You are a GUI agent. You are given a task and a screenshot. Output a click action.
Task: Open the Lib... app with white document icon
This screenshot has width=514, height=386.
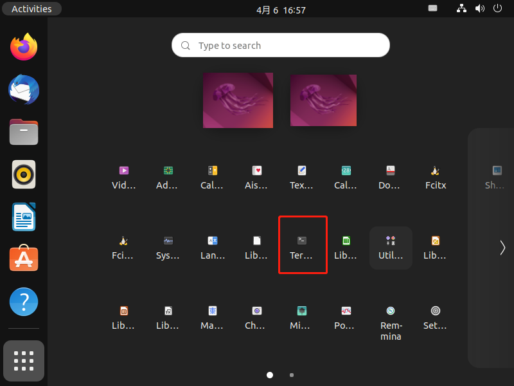(x=257, y=241)
